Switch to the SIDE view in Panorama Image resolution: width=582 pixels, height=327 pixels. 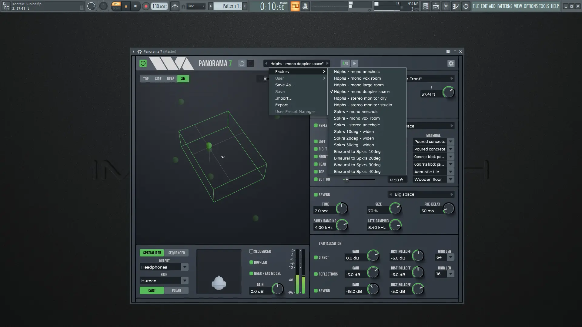tap(158, 79)
